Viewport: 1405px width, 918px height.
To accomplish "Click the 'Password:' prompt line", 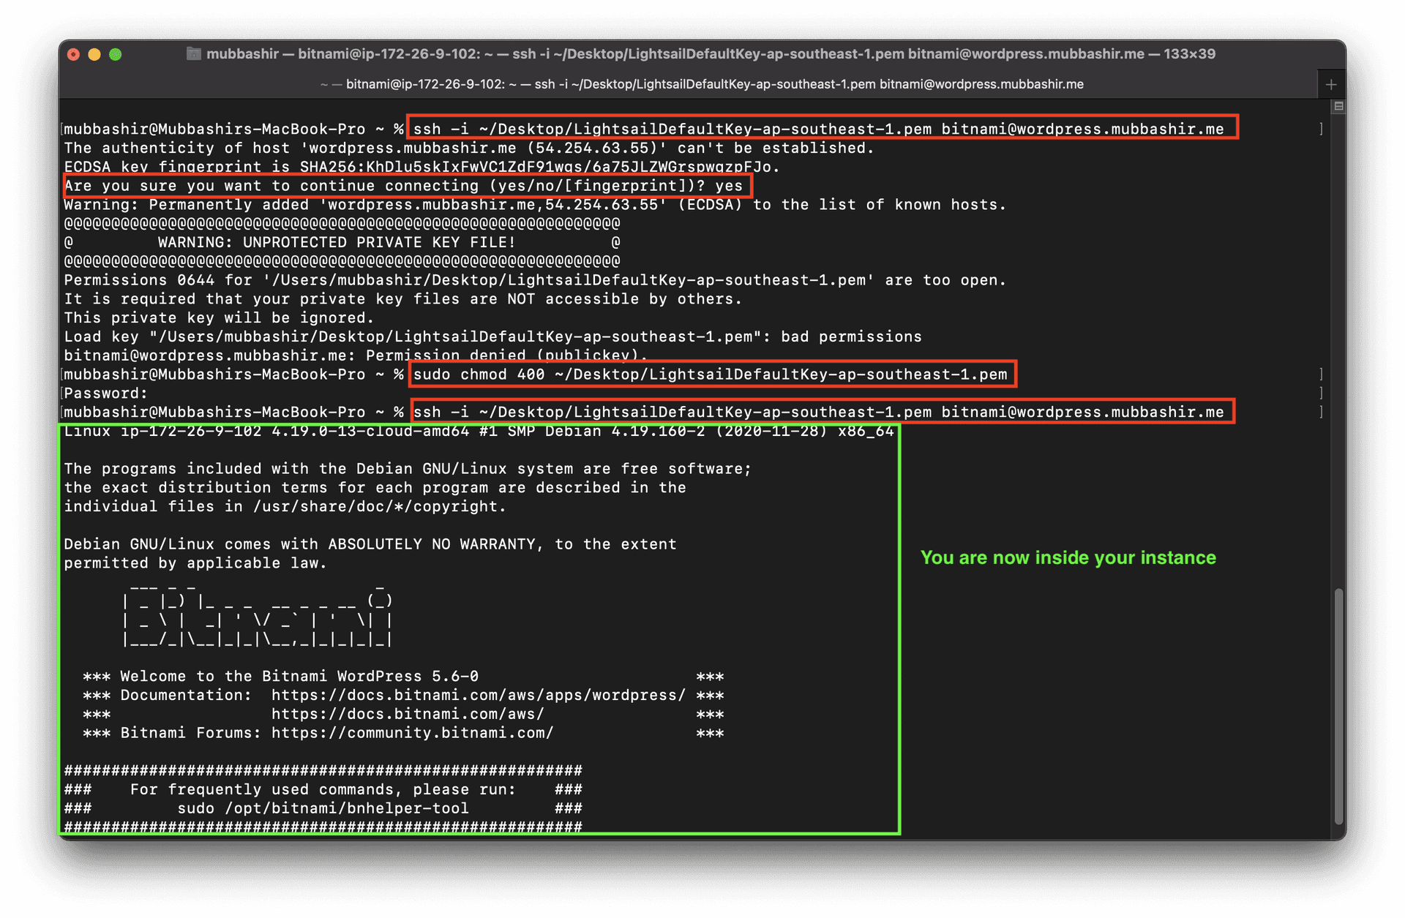I will tap(105, 394).
